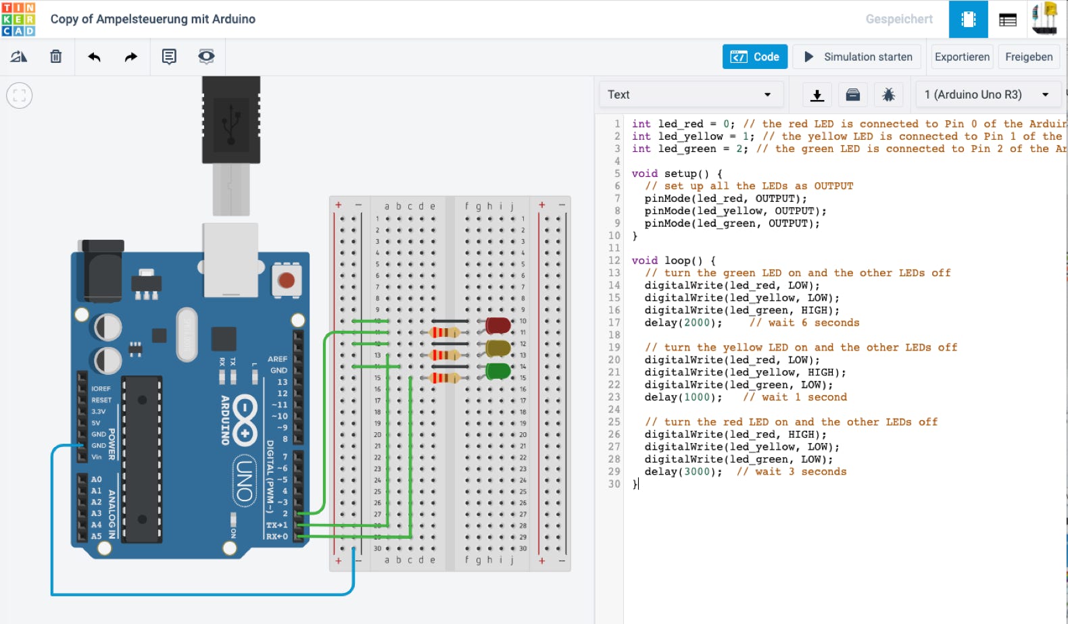Open the notes annotation tool
The height and width of the screenshot is (624, 1068).
coord(169,57)
